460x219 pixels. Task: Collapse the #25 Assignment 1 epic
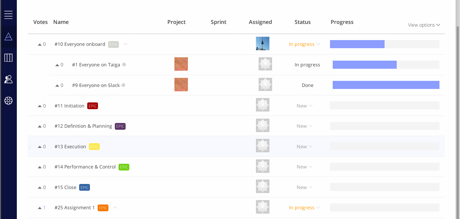115,208
